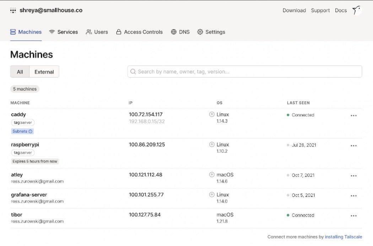Screen dimensions: 373x246
Task: Switch to the External machines filter
Action: tap(44, 71)
